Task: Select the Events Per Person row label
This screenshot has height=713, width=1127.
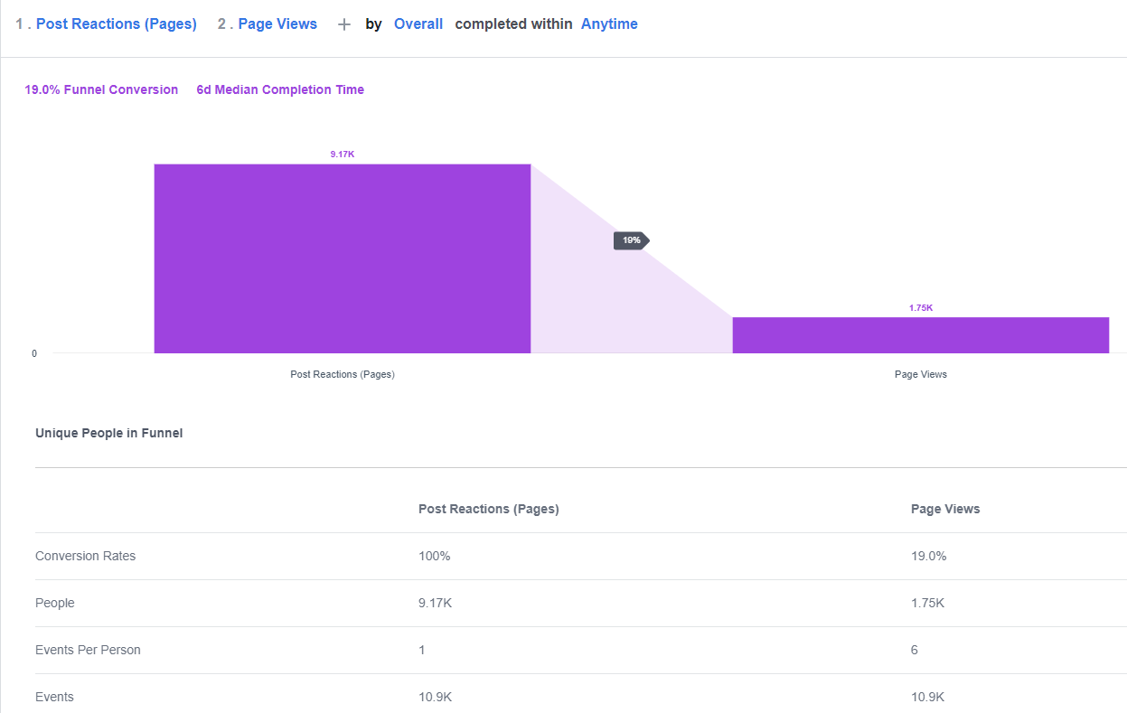Action: (x=88, y=650)
